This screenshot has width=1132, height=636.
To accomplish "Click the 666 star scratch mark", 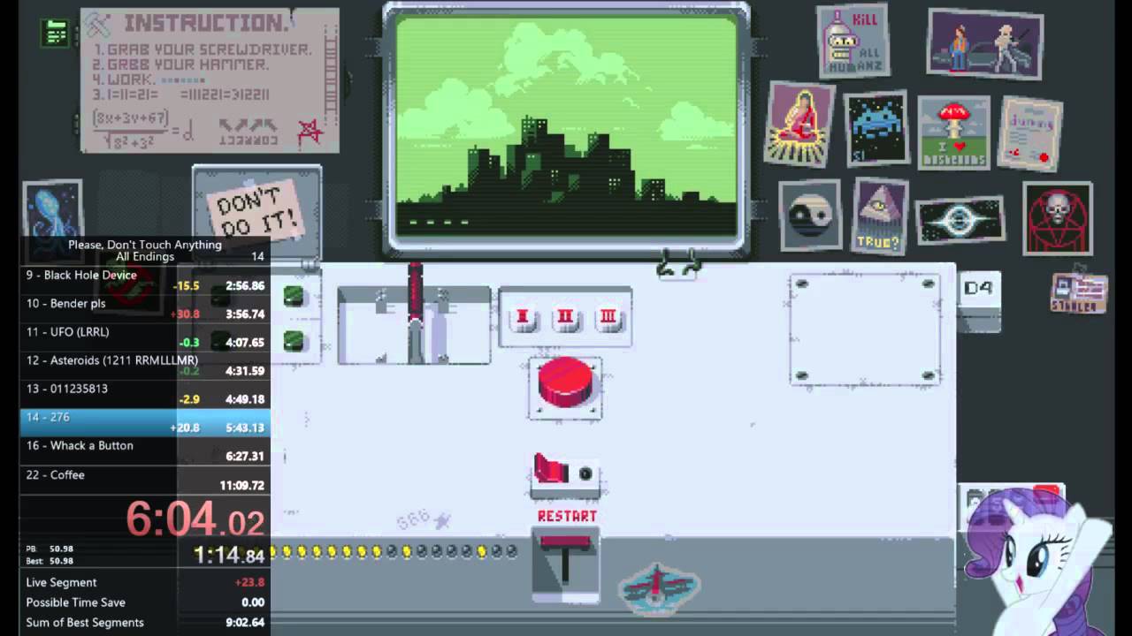I will [x=424, y=520].
